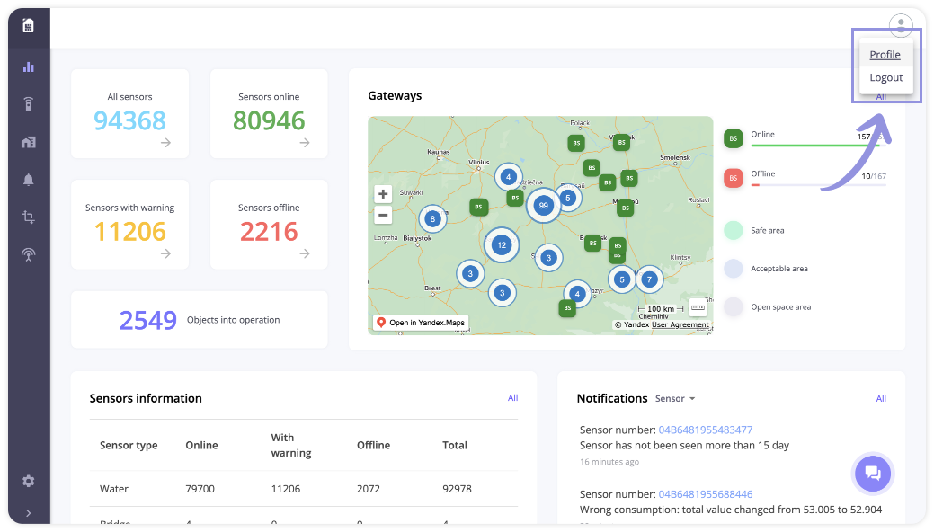The width and height of the screenshot is (934, 532).
Task: Open the gateways antenna icon in sidebar
Action: 28,255
